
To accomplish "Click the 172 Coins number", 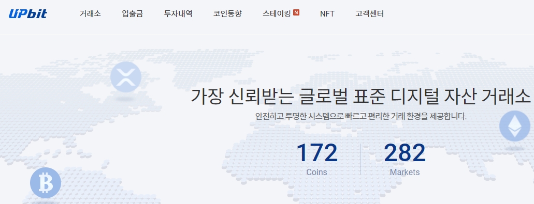I will [x=316, y=153].
